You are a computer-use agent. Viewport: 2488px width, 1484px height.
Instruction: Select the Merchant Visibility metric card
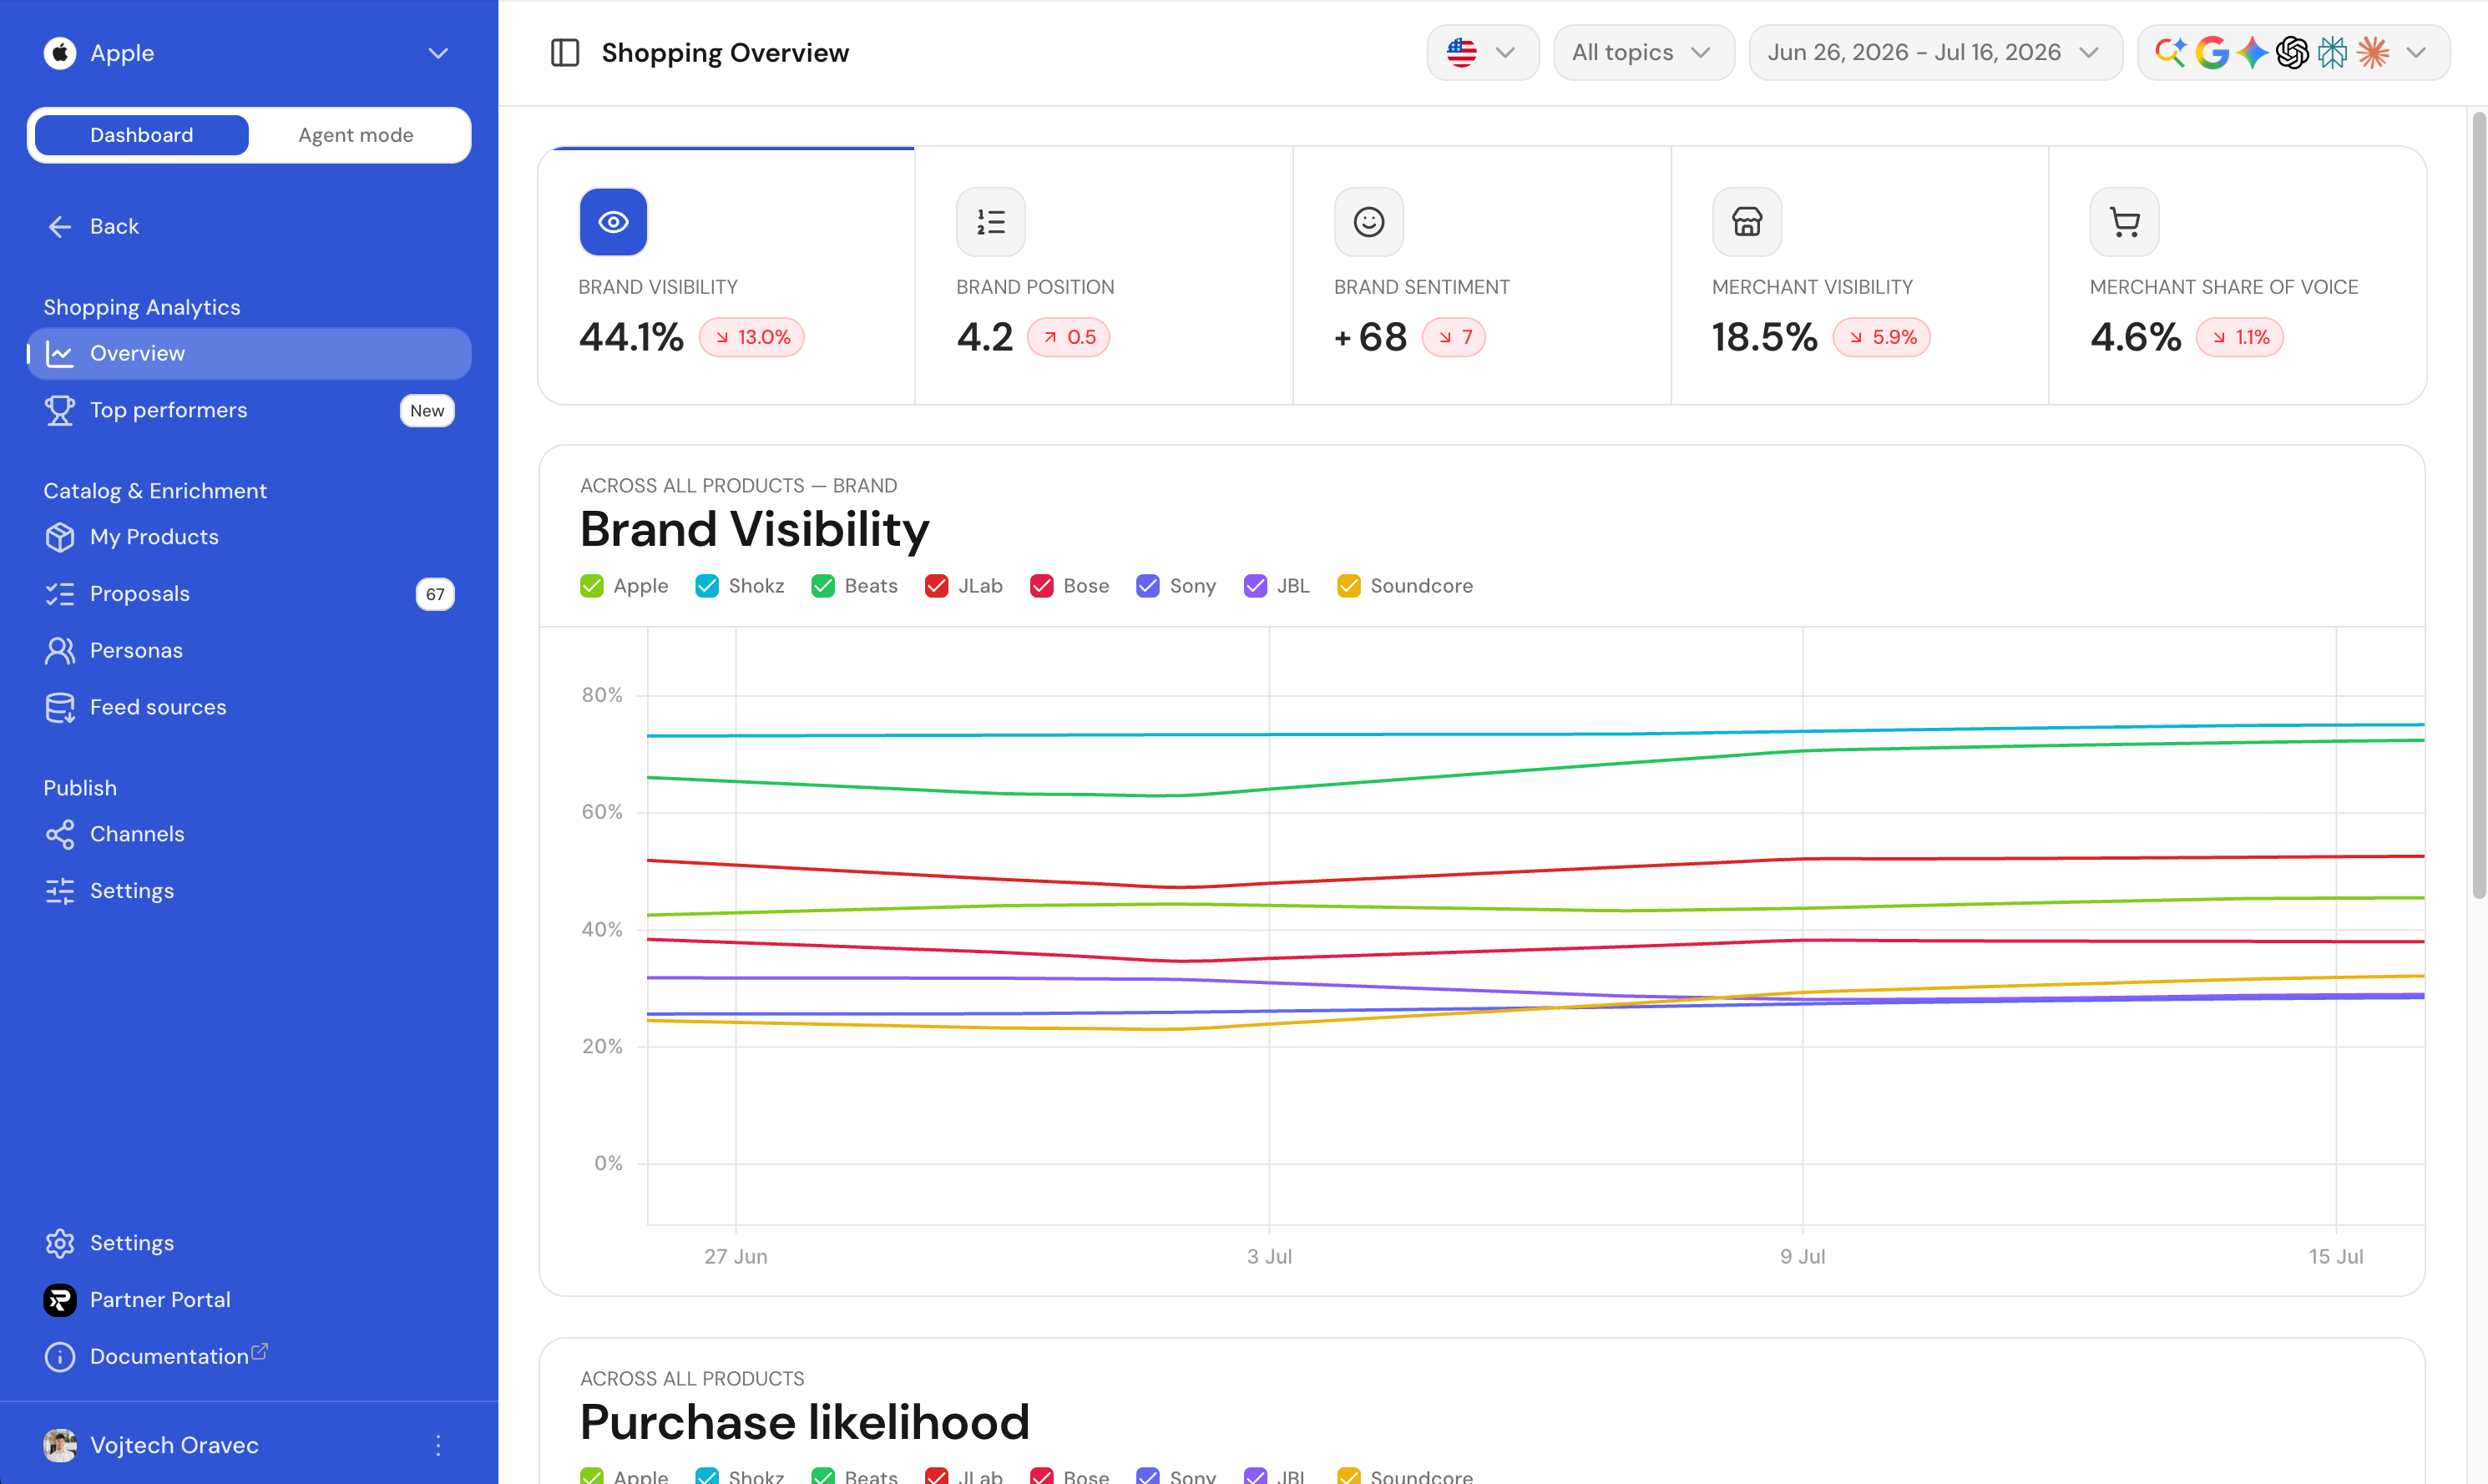tap(1860, 276)
